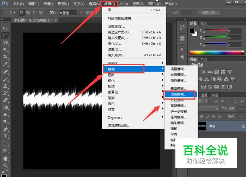The height and width of the screenshot is (177, 246).
Task: Choose Subtract from selection mode
Action: [35, 12]
